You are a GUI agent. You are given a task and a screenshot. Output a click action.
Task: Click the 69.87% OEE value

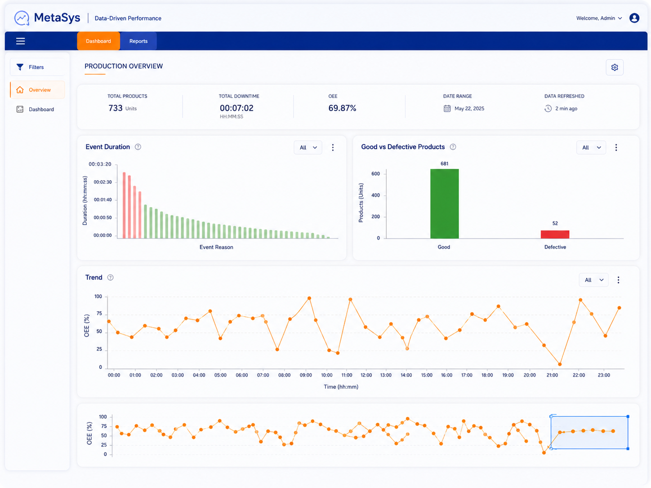(342, 108)
